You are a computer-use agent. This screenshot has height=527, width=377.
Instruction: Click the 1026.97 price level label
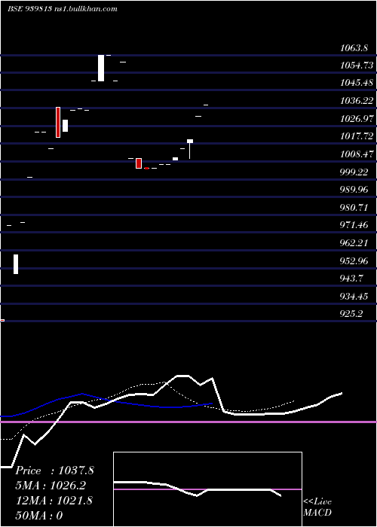coord(357,118)
